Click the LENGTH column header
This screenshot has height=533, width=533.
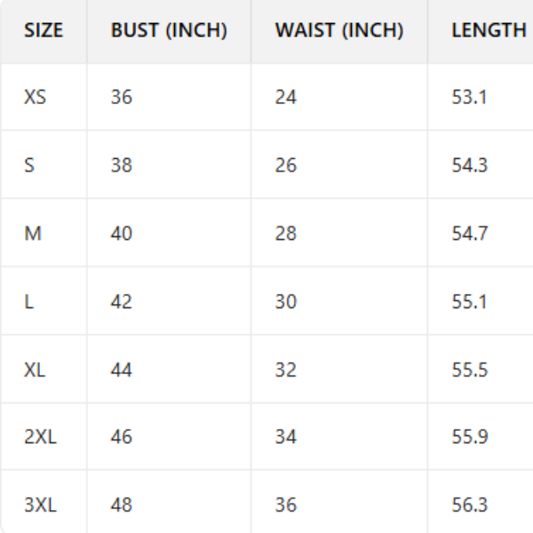click(489, 30)
